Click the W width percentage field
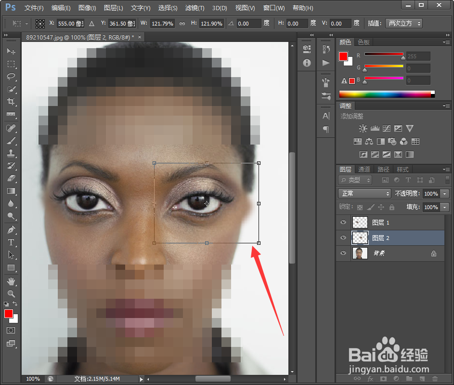454x385 pixels. (162, 24)
